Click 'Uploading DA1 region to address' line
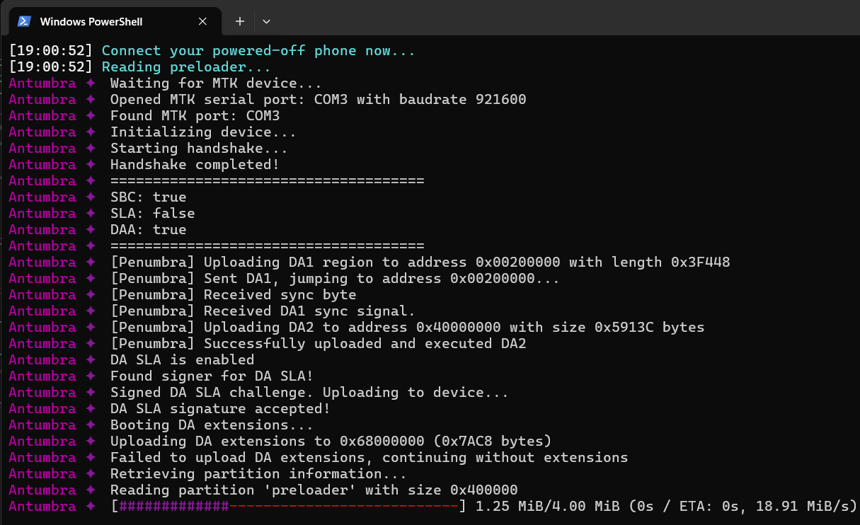The image size is (860, 525). click(420, 262)
